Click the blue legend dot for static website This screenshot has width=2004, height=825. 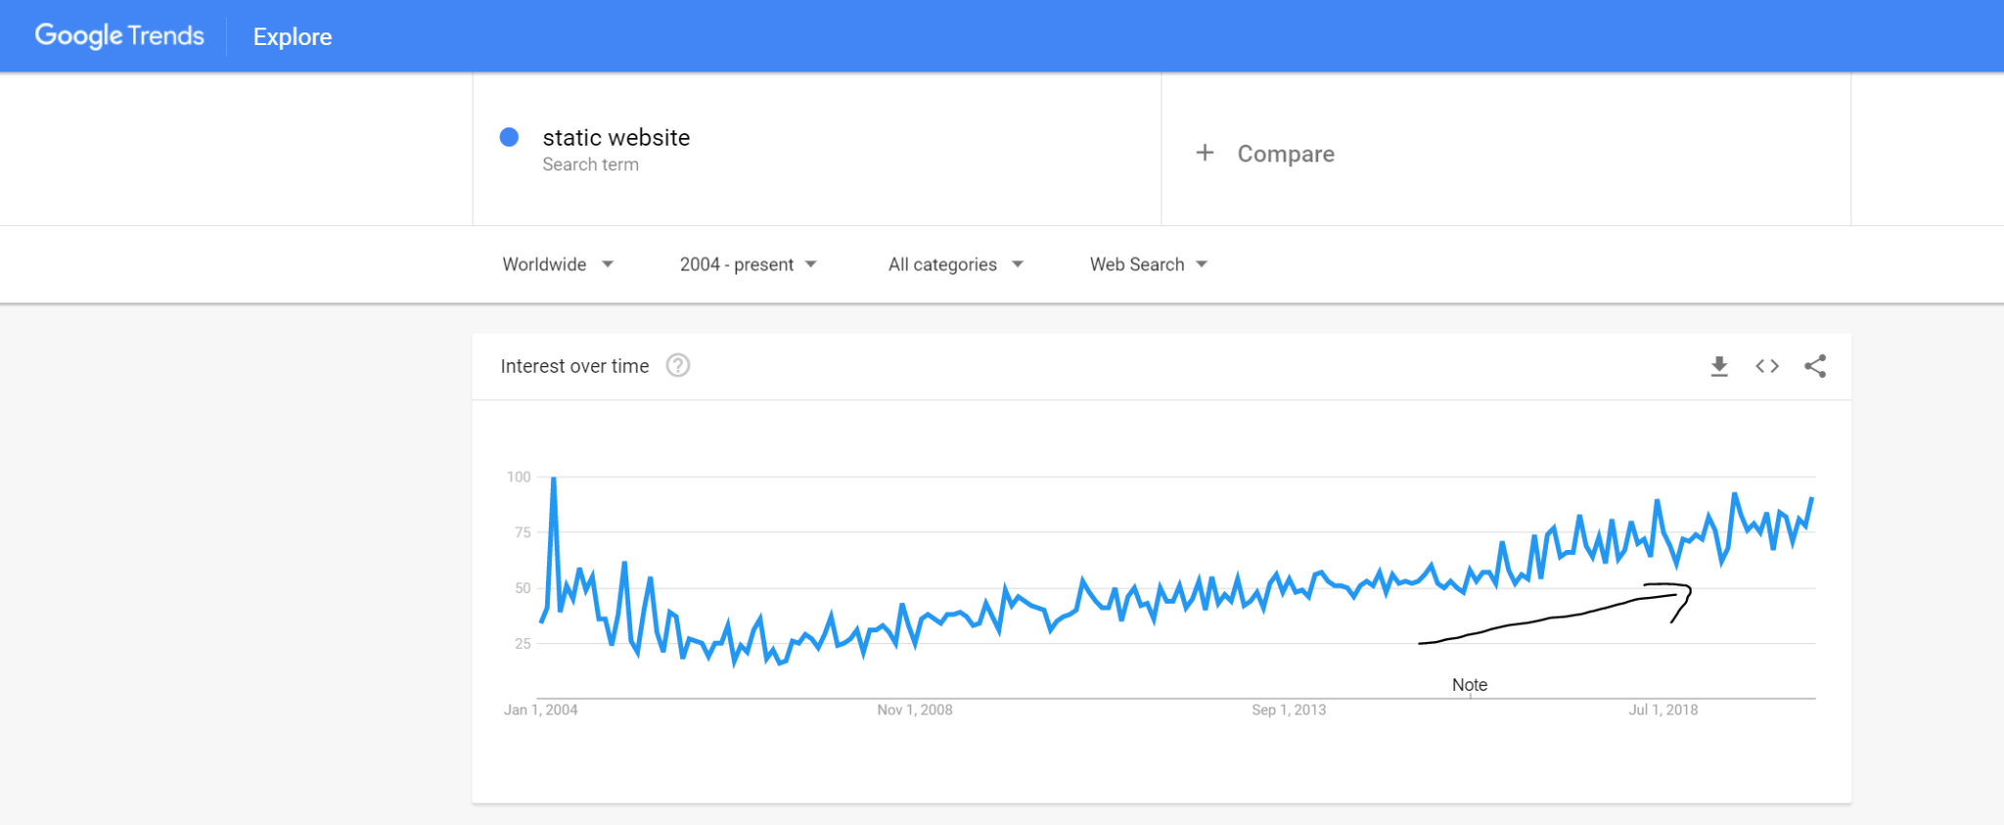pos(509,137)
